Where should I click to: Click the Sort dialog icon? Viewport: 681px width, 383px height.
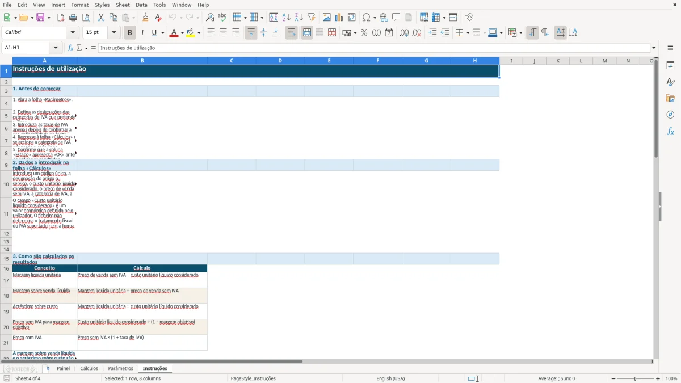click(274, 18)
